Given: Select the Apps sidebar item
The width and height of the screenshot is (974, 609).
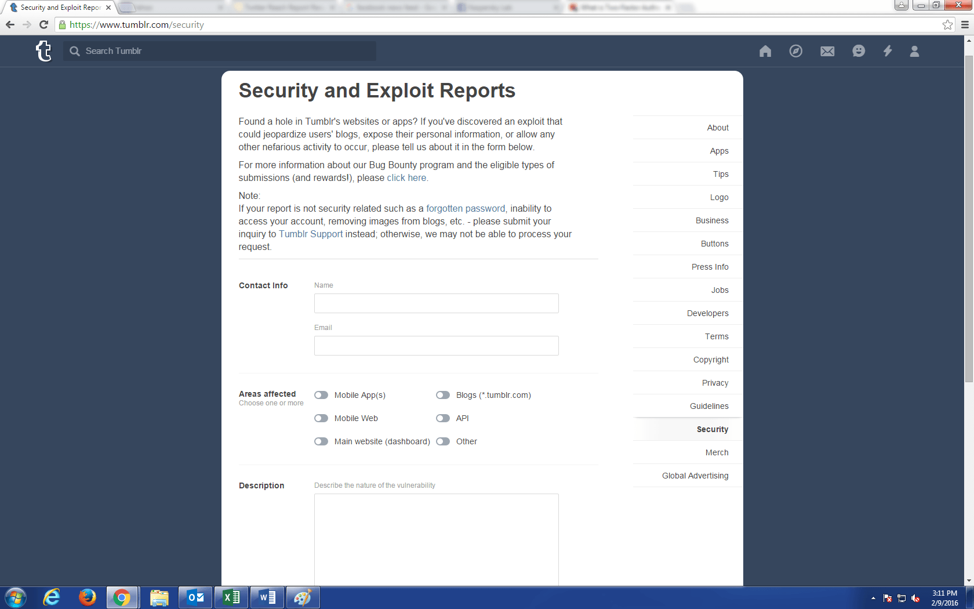Looking at the screenshot, I should tap(688, 151).
